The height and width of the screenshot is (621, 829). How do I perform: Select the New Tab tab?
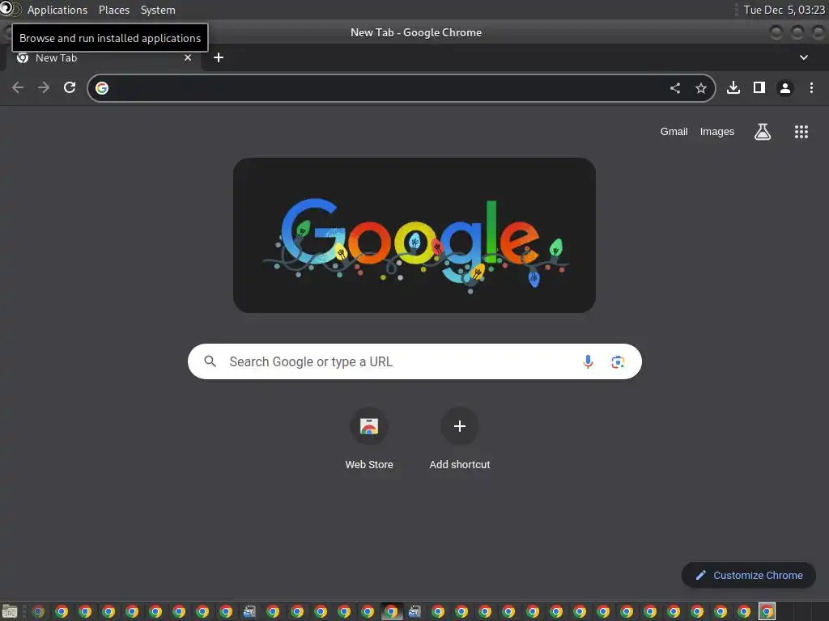[x=103, y=58]
